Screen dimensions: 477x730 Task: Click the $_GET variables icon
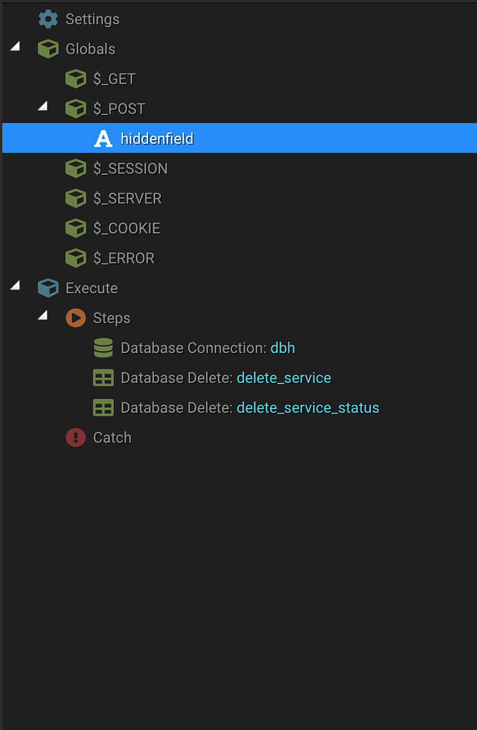[75, 78]
